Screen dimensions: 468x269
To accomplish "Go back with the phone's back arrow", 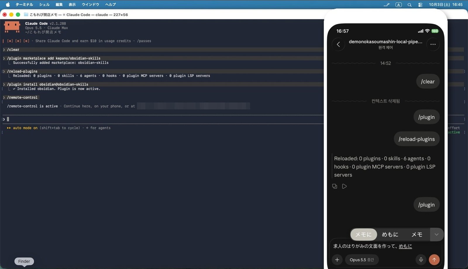I will pyautogui.click(x=338, y=44).
